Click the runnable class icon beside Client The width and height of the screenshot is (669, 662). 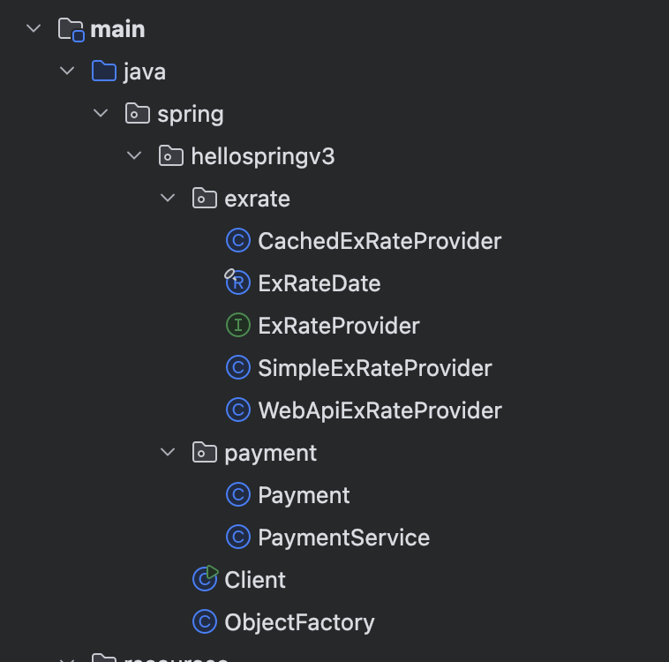[205, 579]
